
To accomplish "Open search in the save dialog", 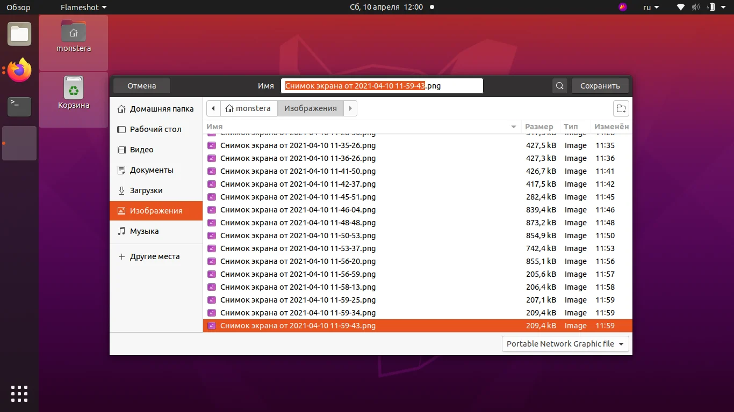I will coord(559,85).
